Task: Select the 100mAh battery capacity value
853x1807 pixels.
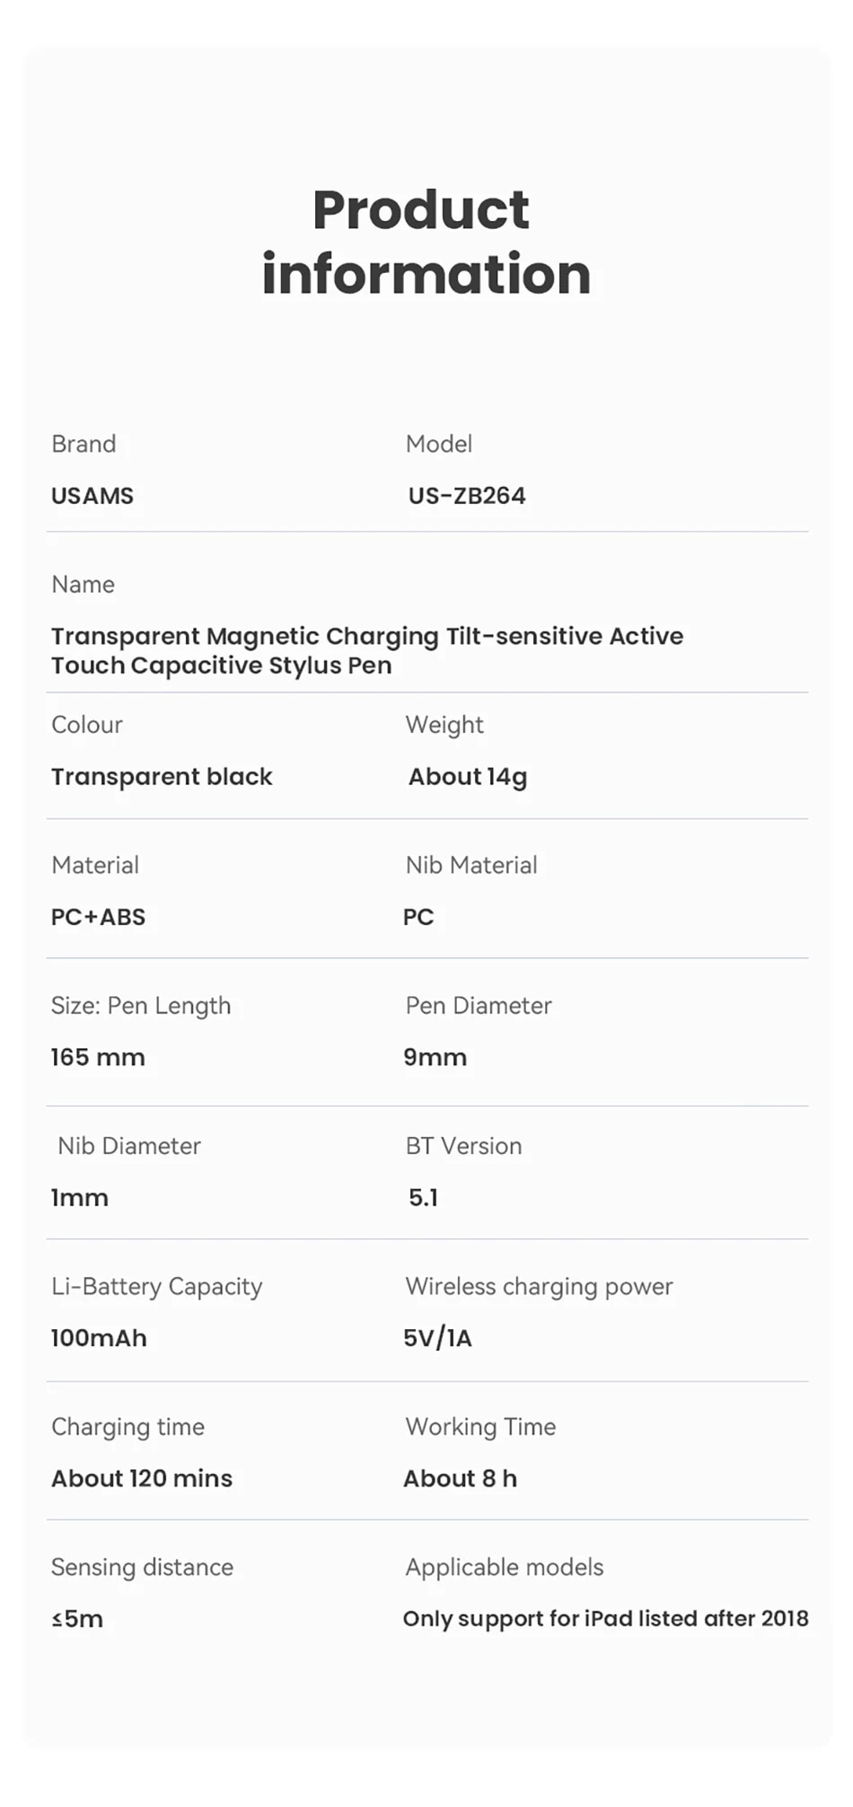Action: pyautogui.click(x=99, y=1338)
